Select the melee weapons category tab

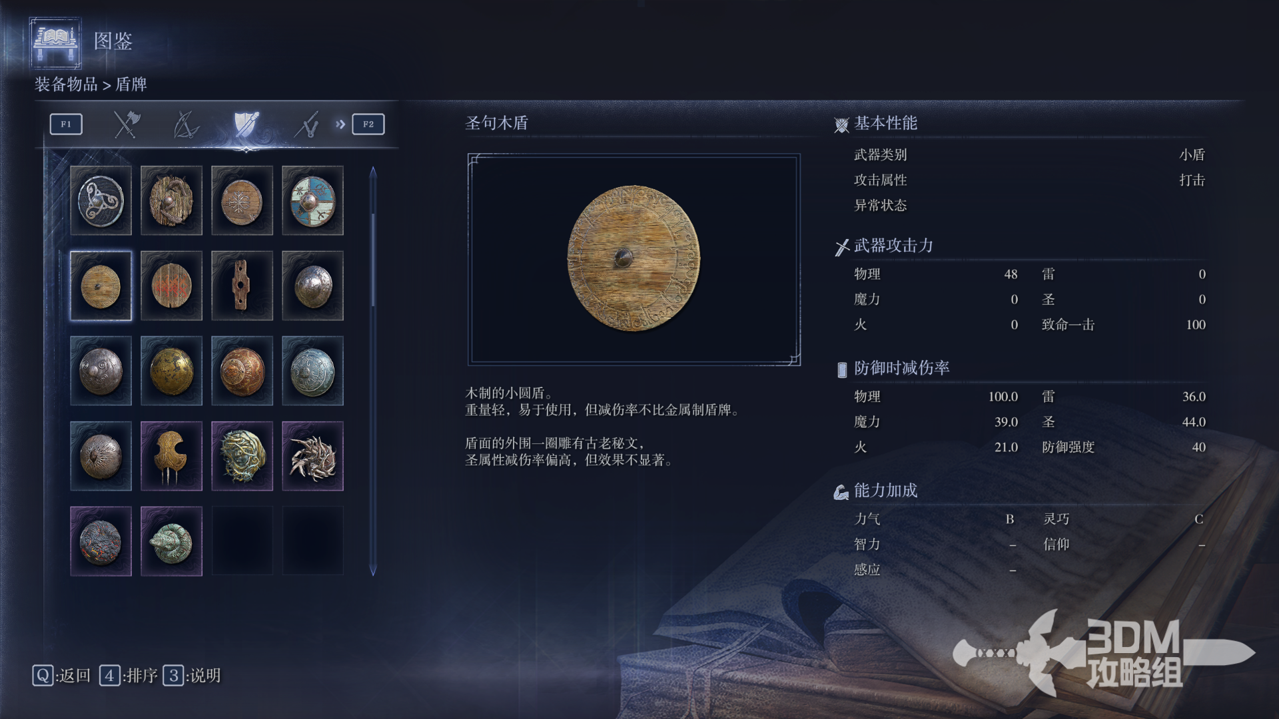tap(126, 124)
